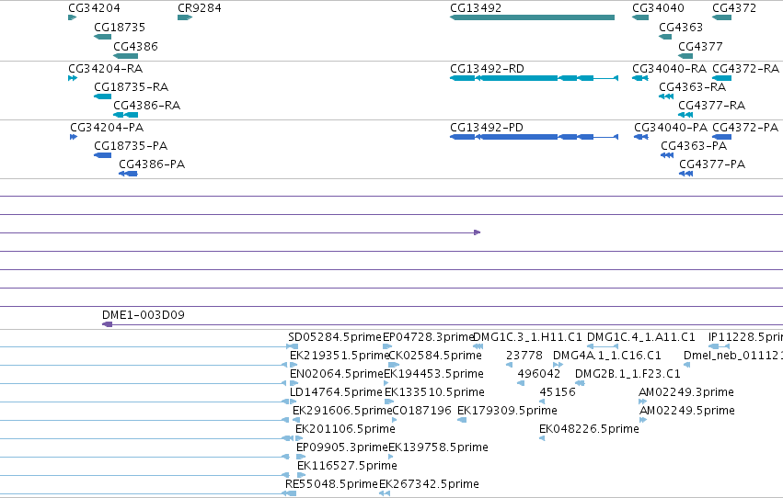Click the CG34040 gene glyph

[x=640, y=17]
